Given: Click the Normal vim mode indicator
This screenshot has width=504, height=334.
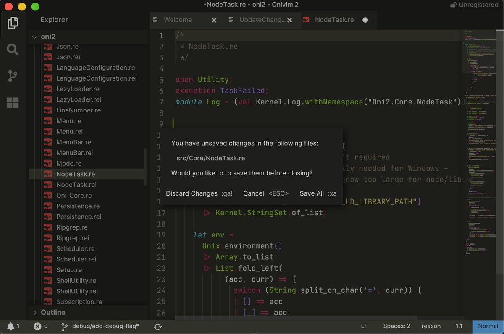Looking at the screenshot, I should (x=488, y=326).
